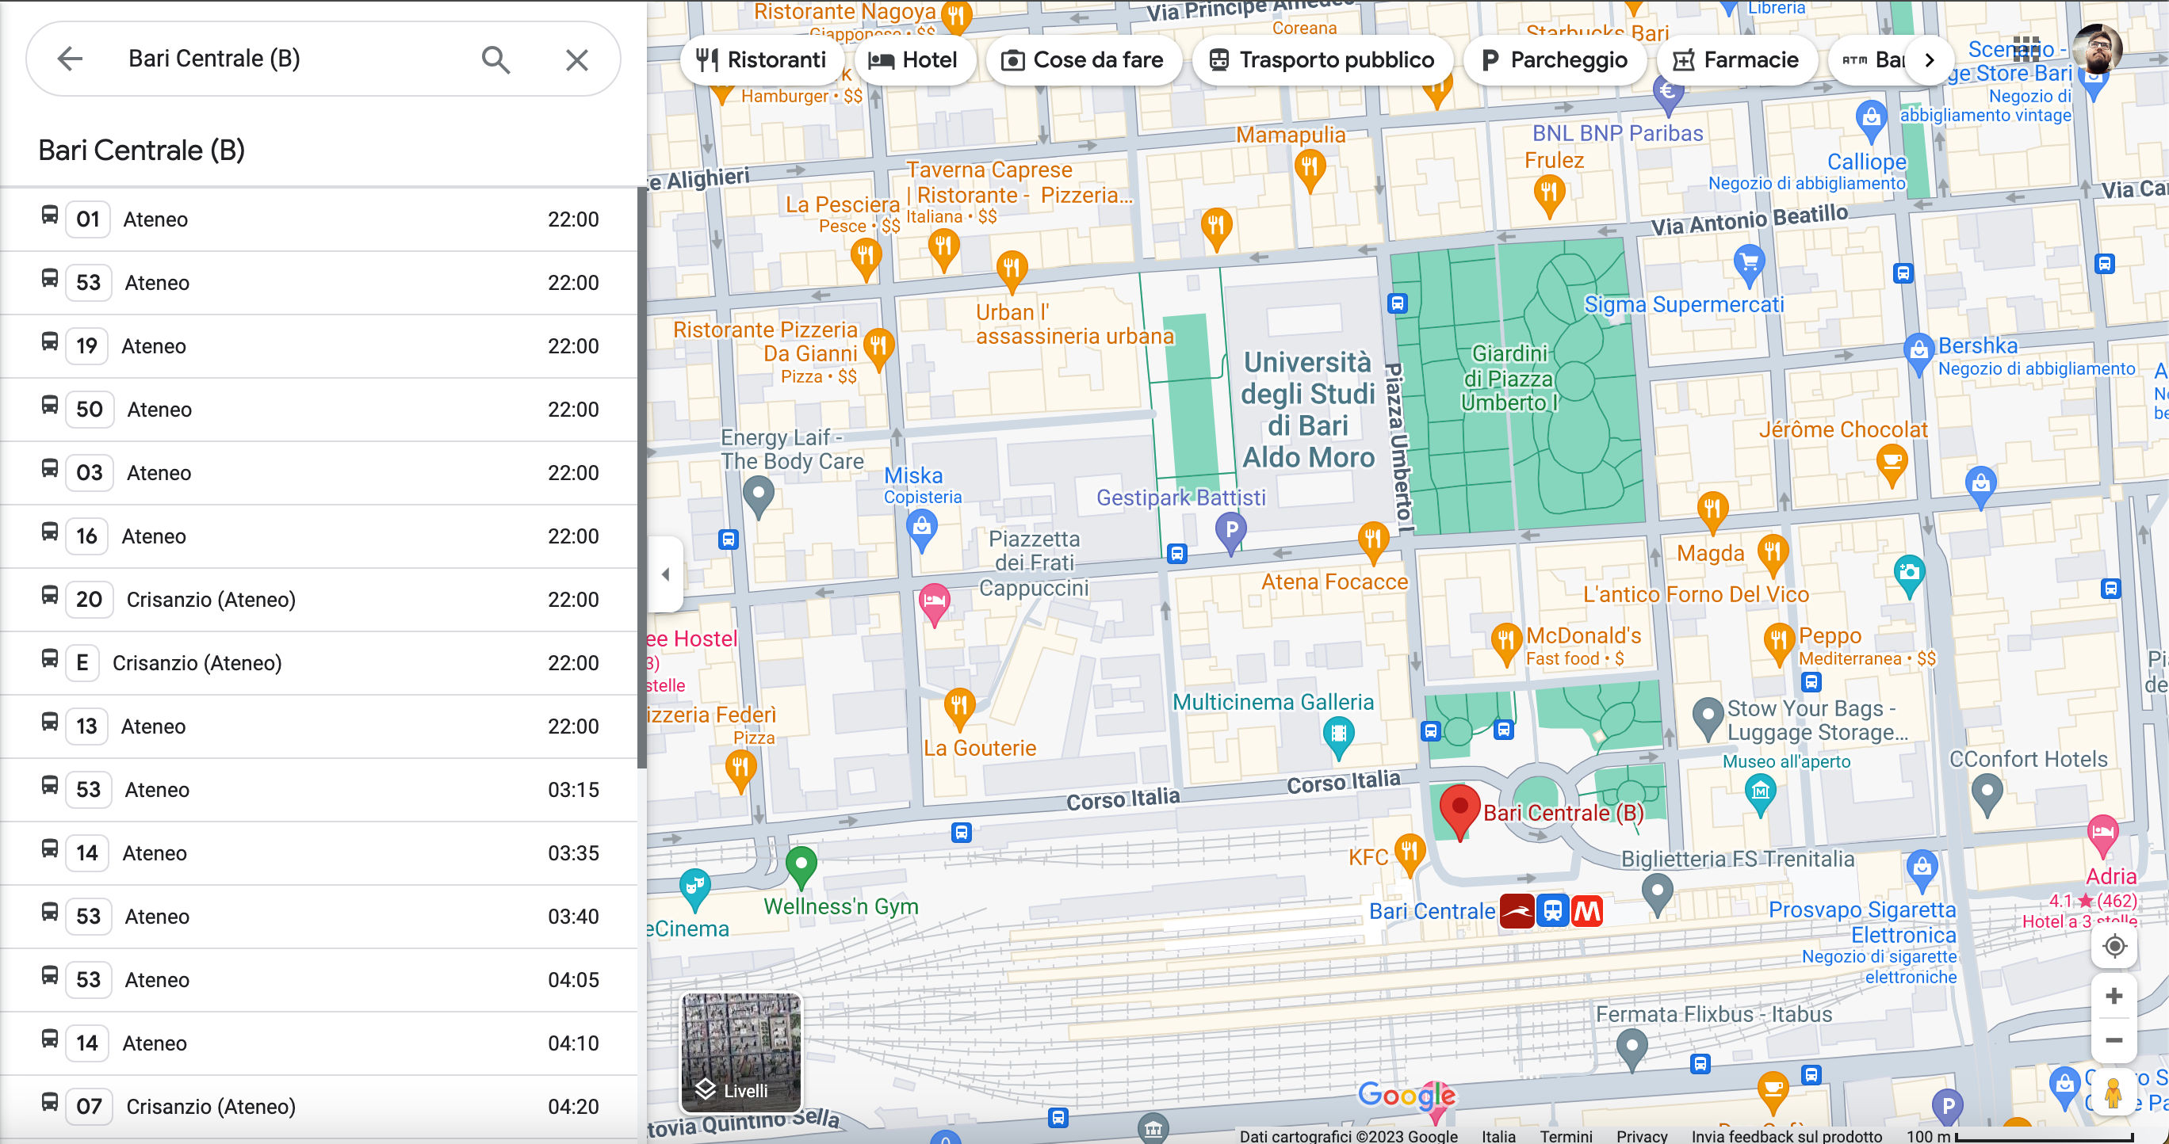This screenshot has width=2169, height=1144.
Task: Click the McDonald's restaurant marker
Action: click(x=1506, y=643)
